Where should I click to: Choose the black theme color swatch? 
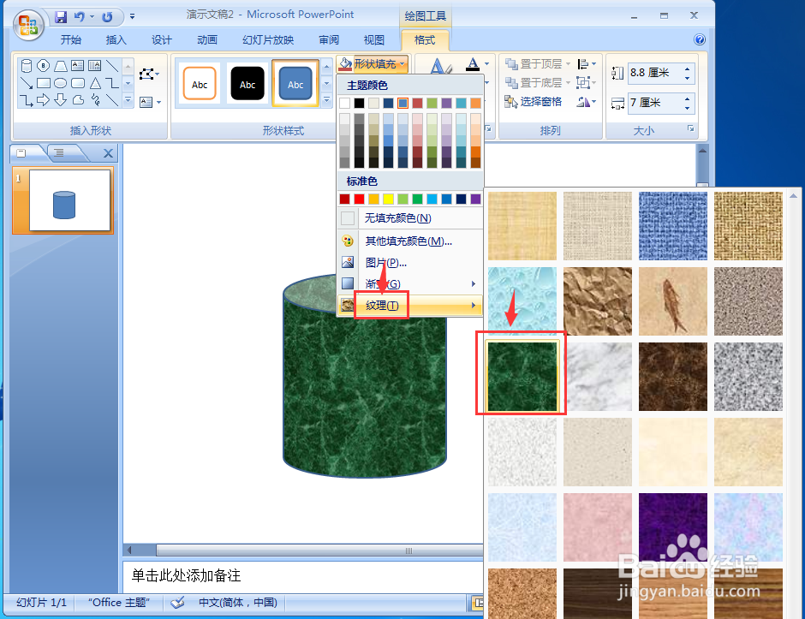point(360,103)
